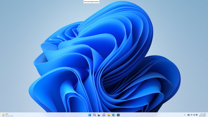Viewport: 208px width, 117px height.
Task: Check battery status tray icon
Action: click(x=197, y=115)
